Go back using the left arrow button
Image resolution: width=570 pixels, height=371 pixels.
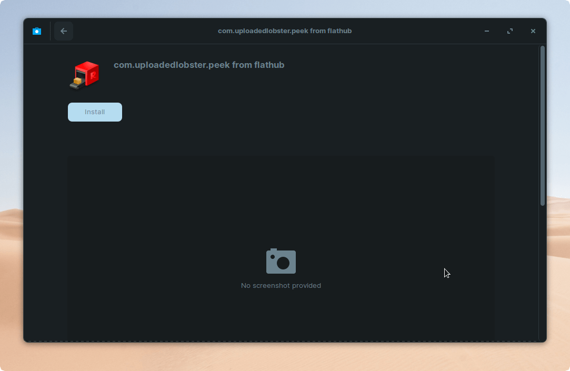[64, 31]
